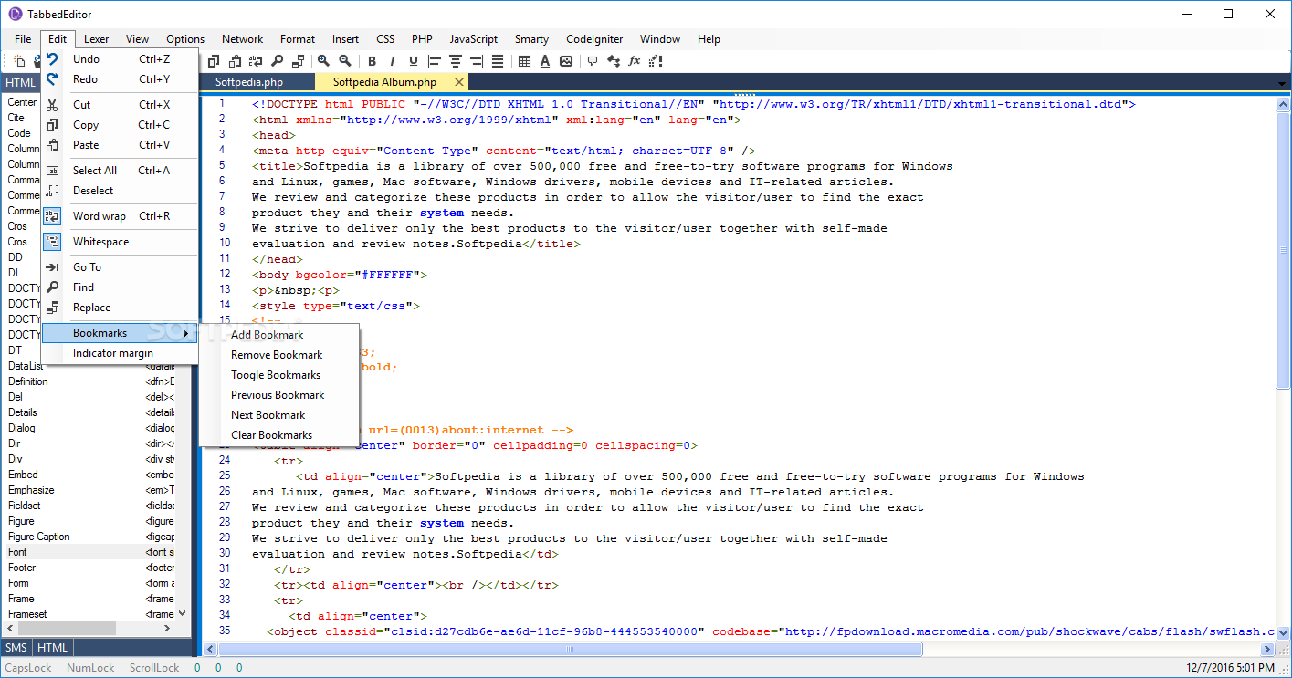Image resolution: width=1292 pixels, height=678 pixels.
Task: Click the Find magnifier toolbar icon
Action: pyautogui.click(x=277, y=61)
